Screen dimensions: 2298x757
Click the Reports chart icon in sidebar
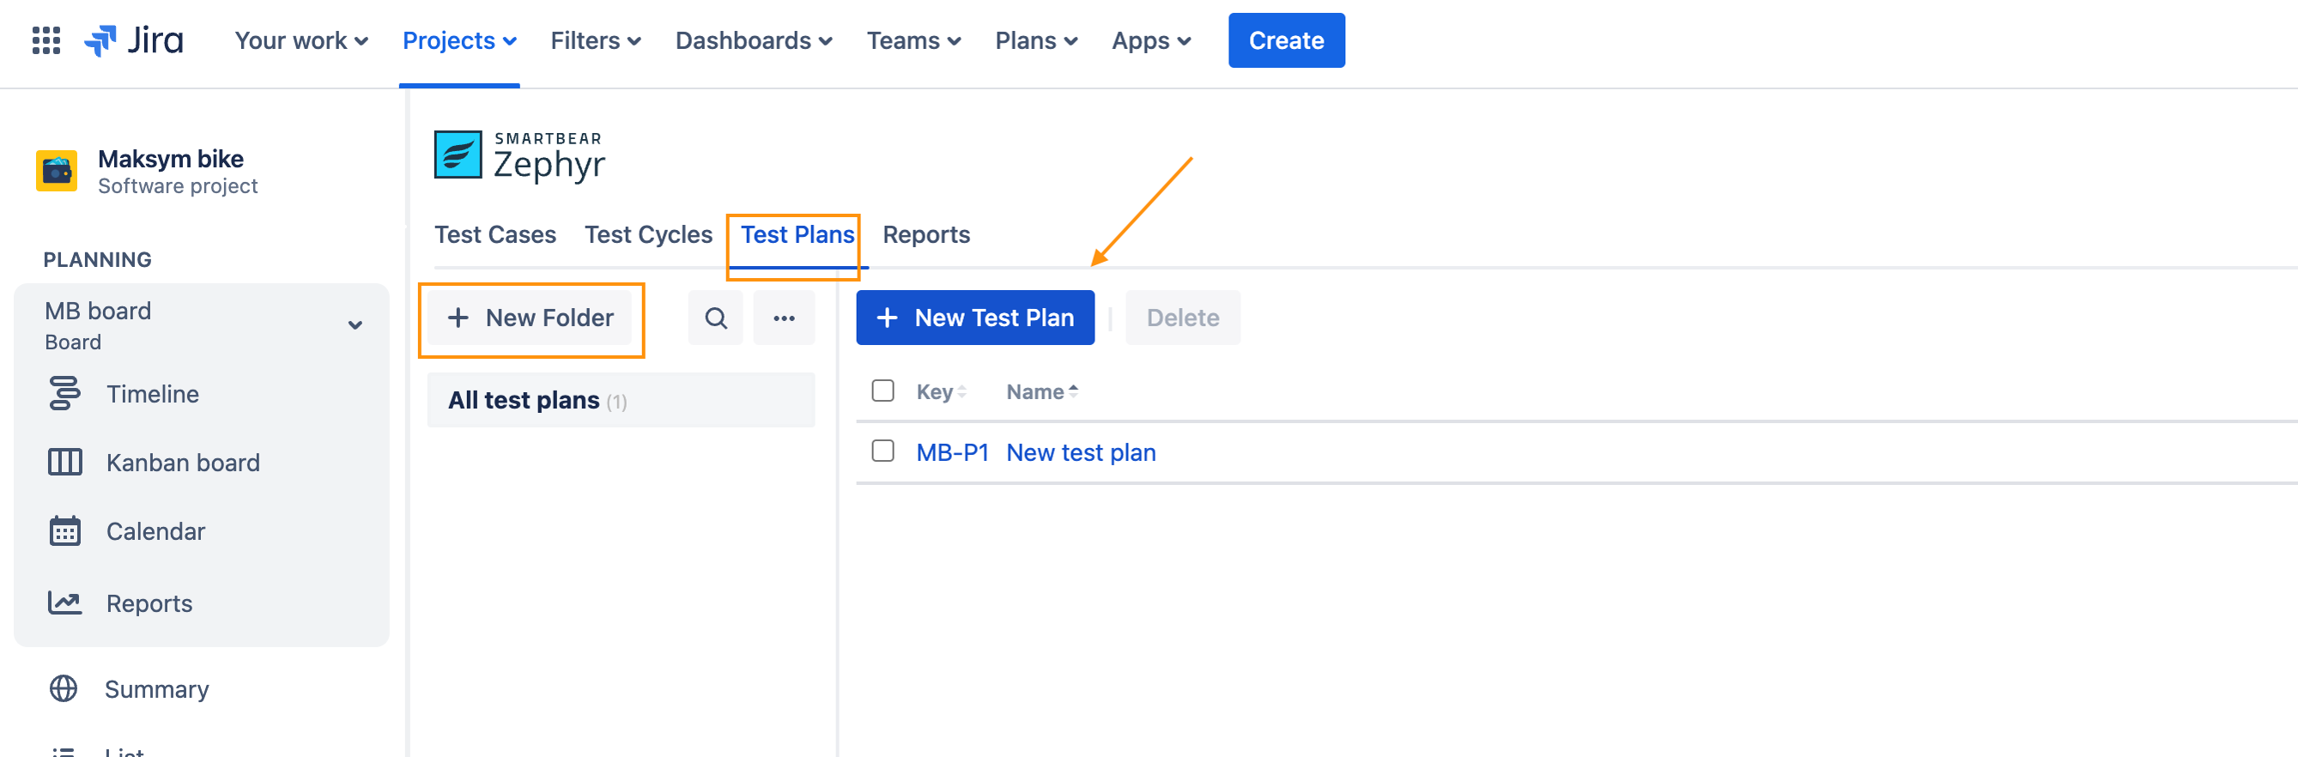click(64, 603)
